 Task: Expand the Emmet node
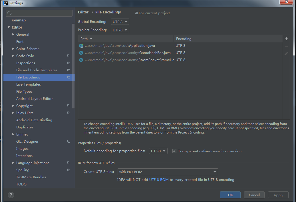tap(13, 134)
